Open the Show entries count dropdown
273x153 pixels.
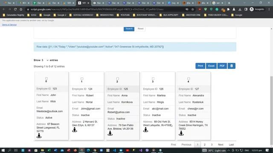[x=45, y=60]
